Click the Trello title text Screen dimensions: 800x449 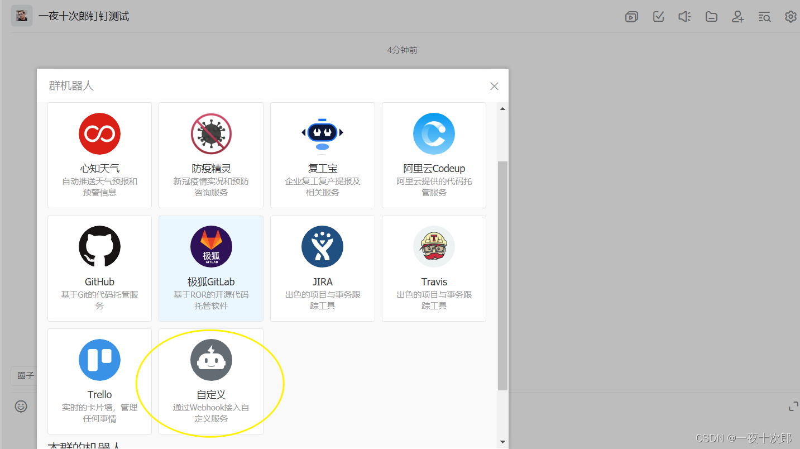[99, 395]
